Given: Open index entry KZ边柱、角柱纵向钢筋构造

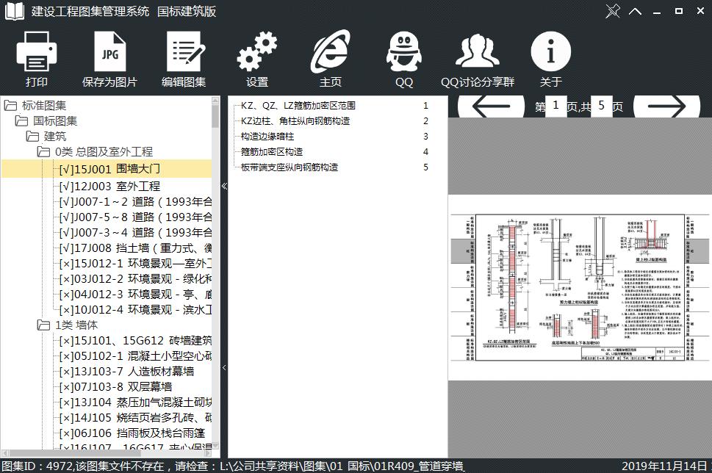Looking at the screenshot, I should coord(295,120).
